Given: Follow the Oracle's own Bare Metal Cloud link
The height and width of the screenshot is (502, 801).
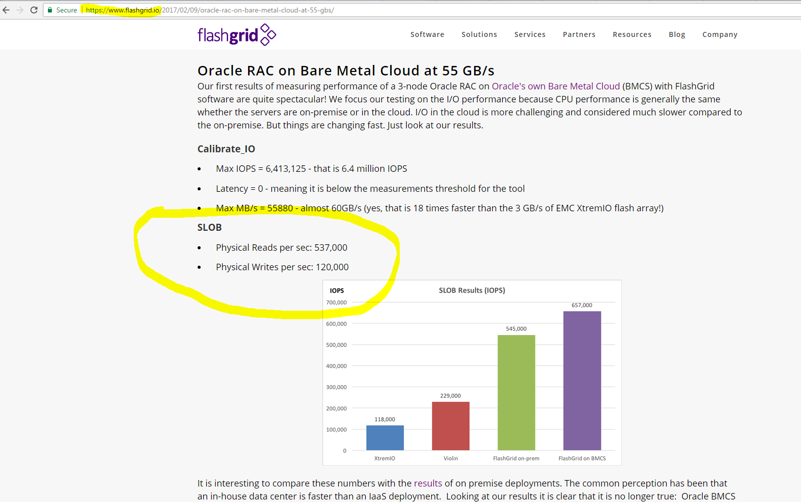Looking at the screenshot, I should [x=555, y=86].
